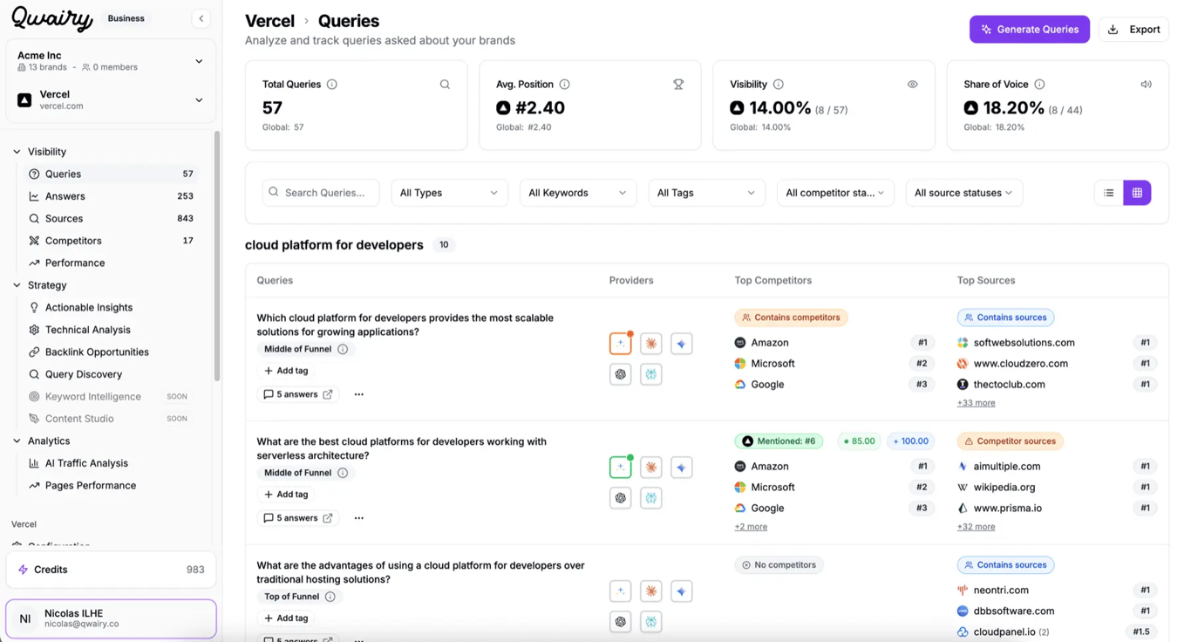
Task: Select the ChatGPT provider icon
Action: [x=620, y=373]
